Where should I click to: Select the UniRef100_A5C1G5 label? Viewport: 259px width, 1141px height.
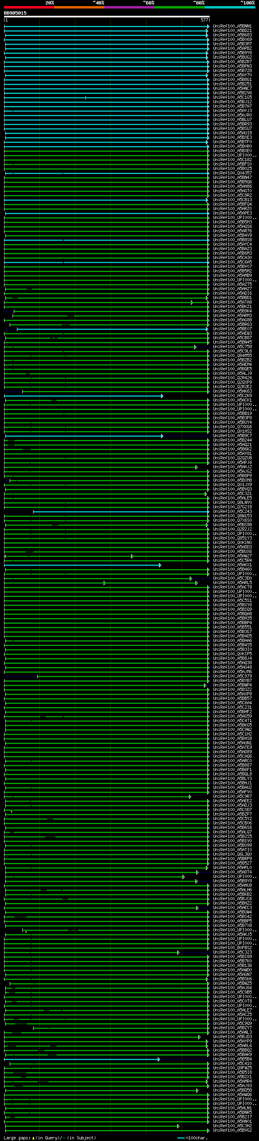(x=232, y=97)
